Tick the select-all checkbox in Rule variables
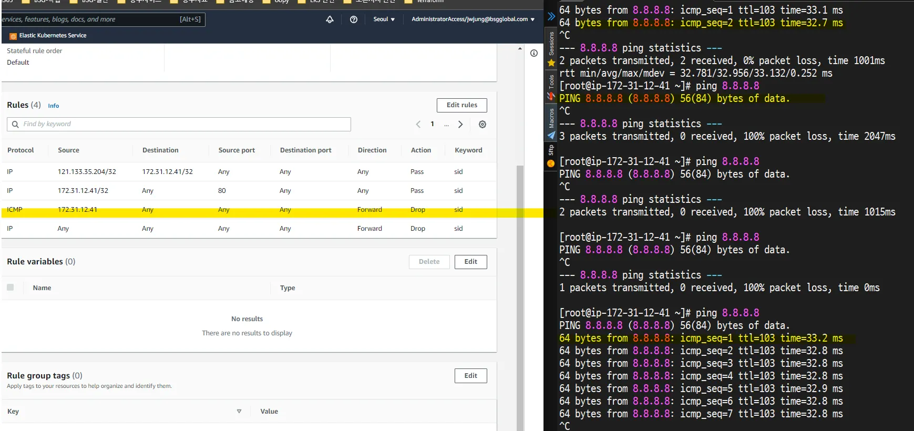The image size is (914, 431). (x=11, y=288)
